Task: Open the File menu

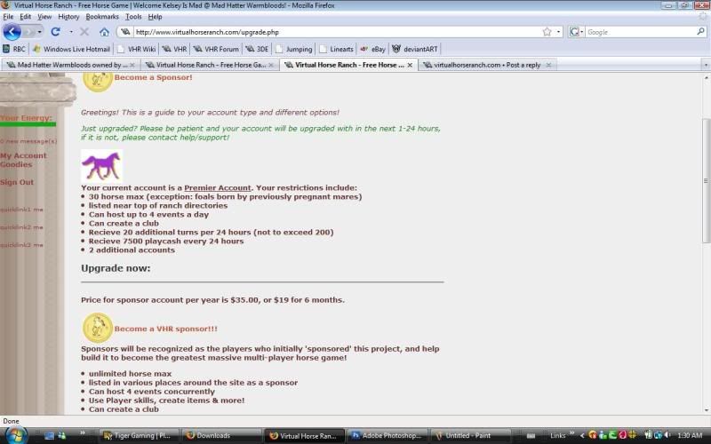Action: 8,17
